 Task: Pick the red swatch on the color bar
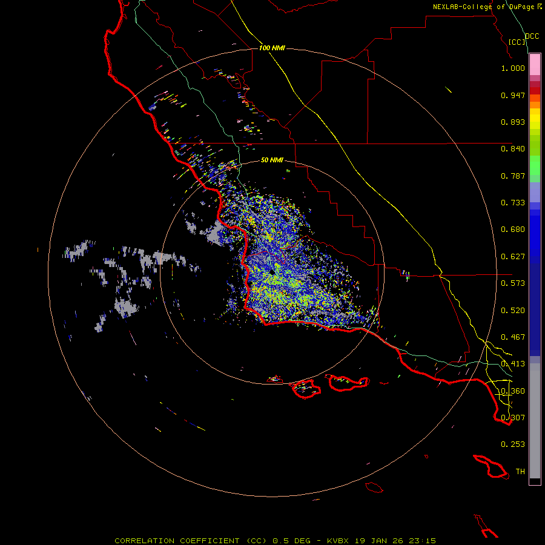(x=535, y=91)
